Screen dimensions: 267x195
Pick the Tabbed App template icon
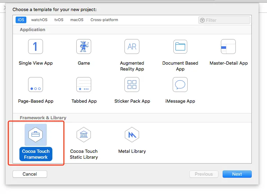[x=84, y=84]
